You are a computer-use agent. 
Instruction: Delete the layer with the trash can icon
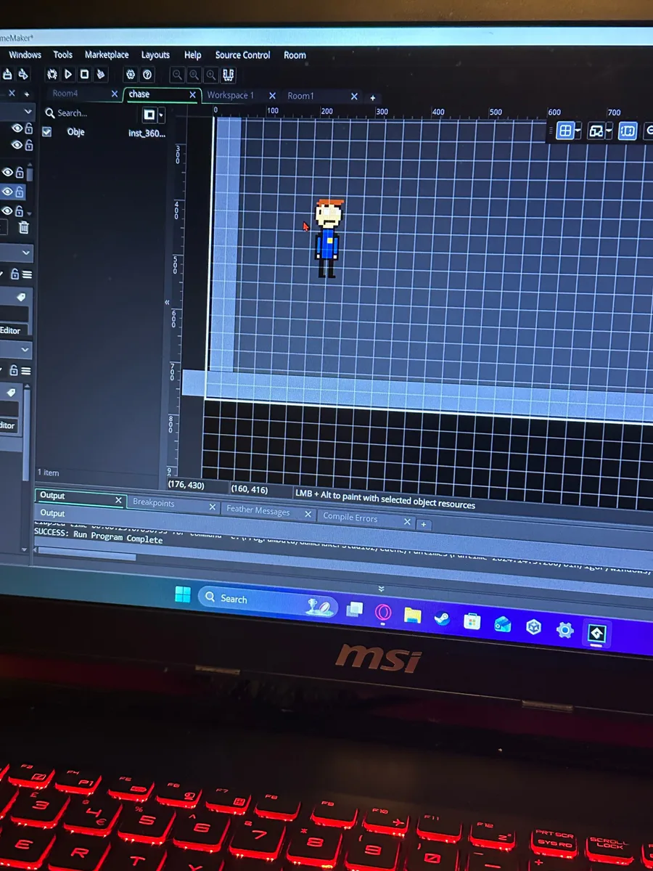(23, 227)
